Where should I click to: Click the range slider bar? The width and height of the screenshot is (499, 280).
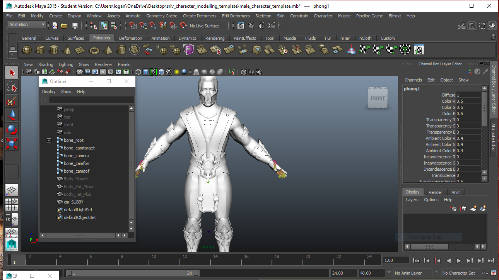click(x=133, y=273)
